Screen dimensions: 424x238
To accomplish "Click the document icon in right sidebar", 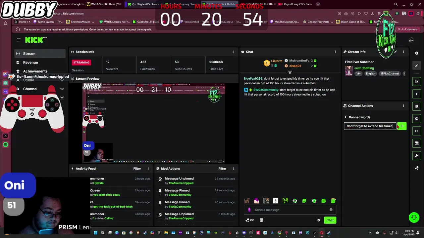I will tap(417, 106).
